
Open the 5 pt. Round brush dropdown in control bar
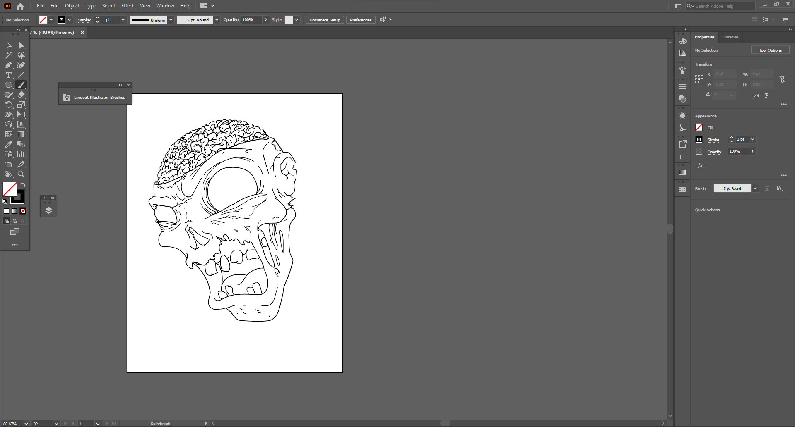point(217,20)
